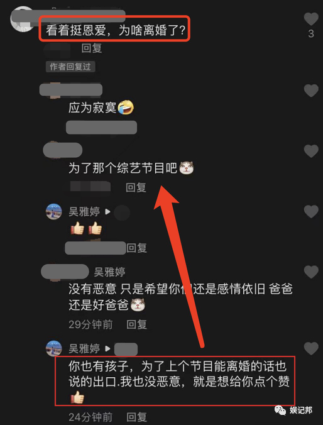Open 吴雅婷's avatar on the thumbs-up reply
Viewport: 323px width, 425px height.
tap(53, 212)
